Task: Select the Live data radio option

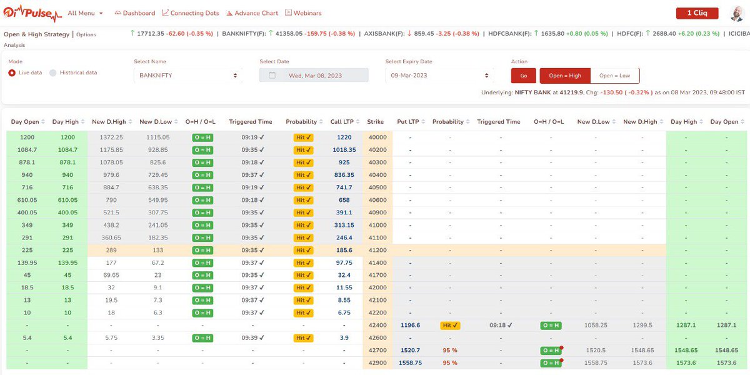Action: click(x=12, y=72)
